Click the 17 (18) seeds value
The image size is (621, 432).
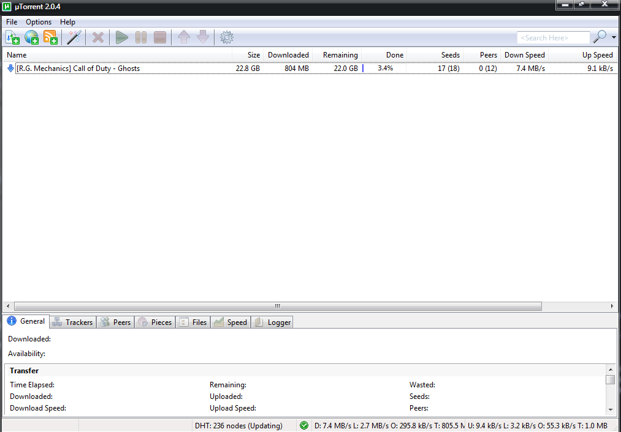[448, 69]
